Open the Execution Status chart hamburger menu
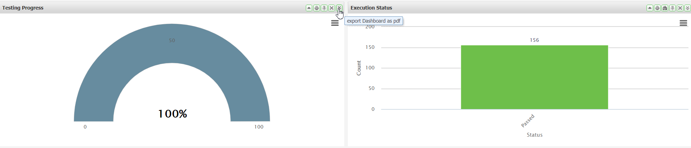Image resolution: width=691 pixels, height=148 pixels. 683,23
